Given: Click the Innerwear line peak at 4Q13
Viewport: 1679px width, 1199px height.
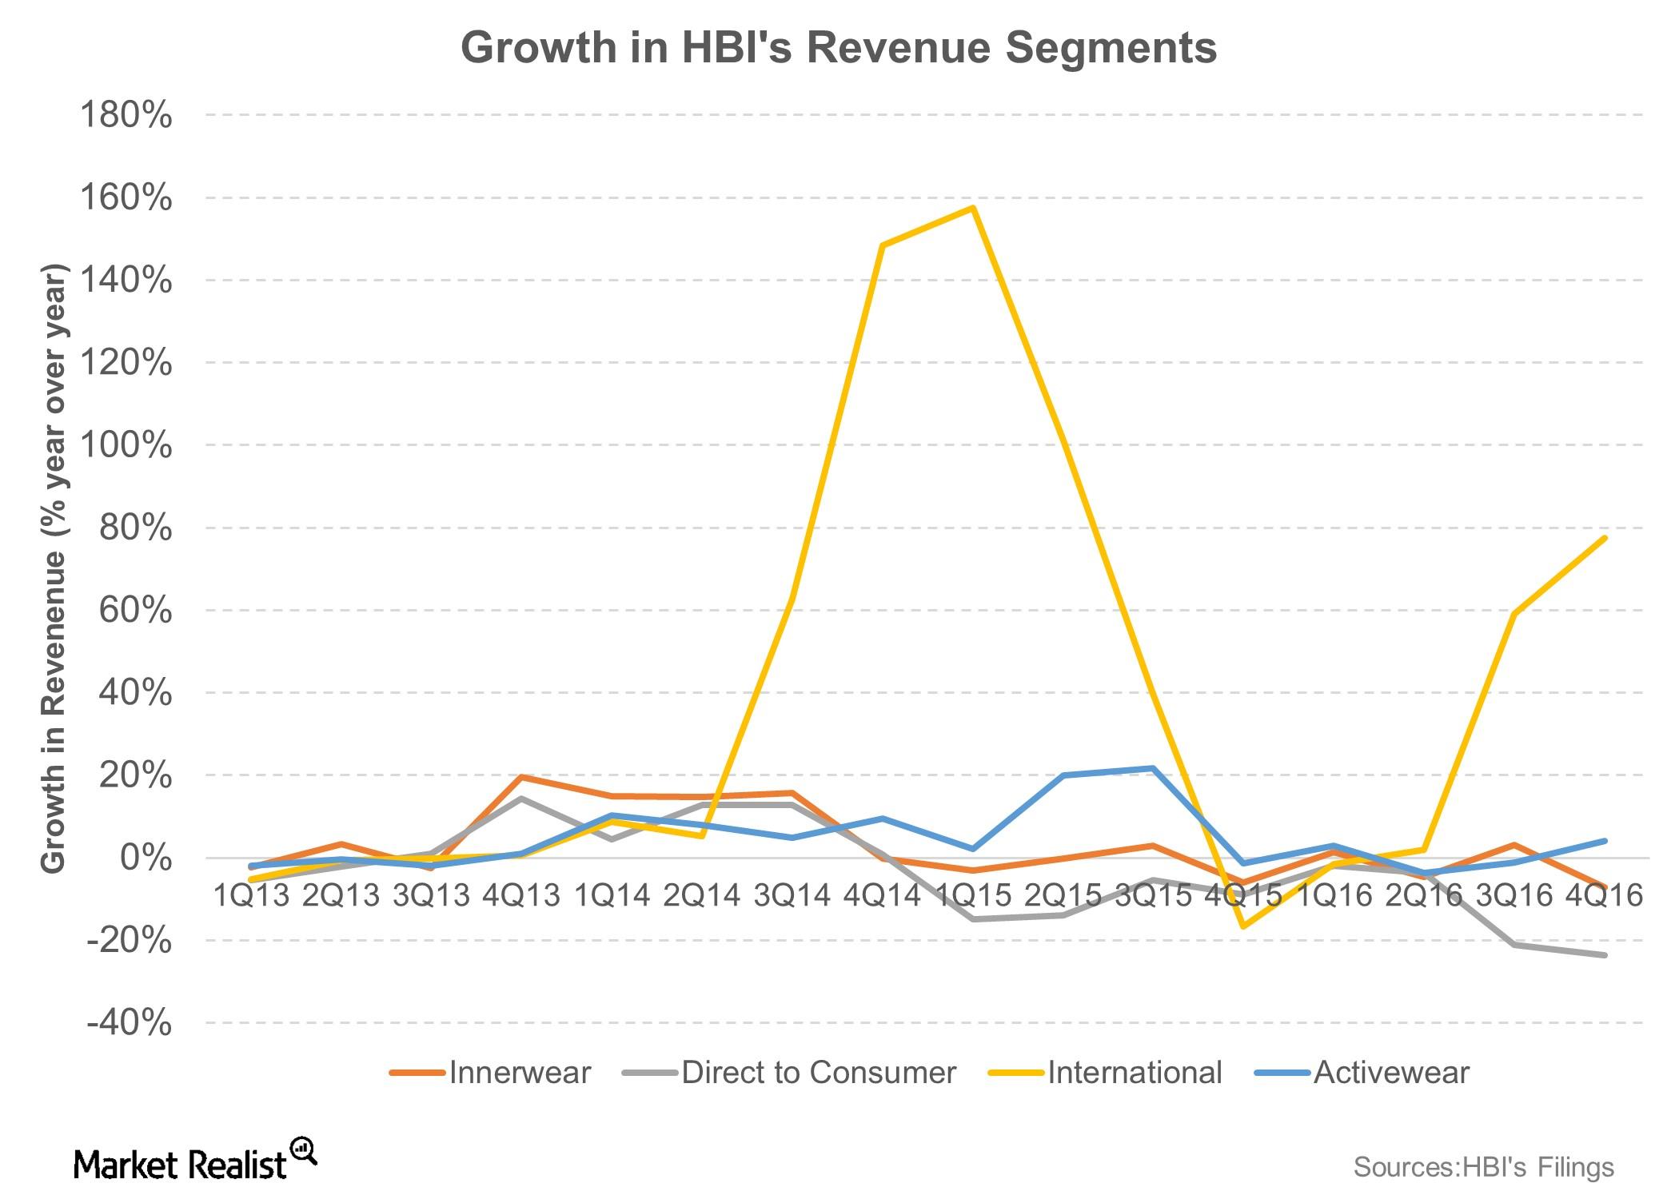Looking at the screenshot, I should click(x=522, y=777).
